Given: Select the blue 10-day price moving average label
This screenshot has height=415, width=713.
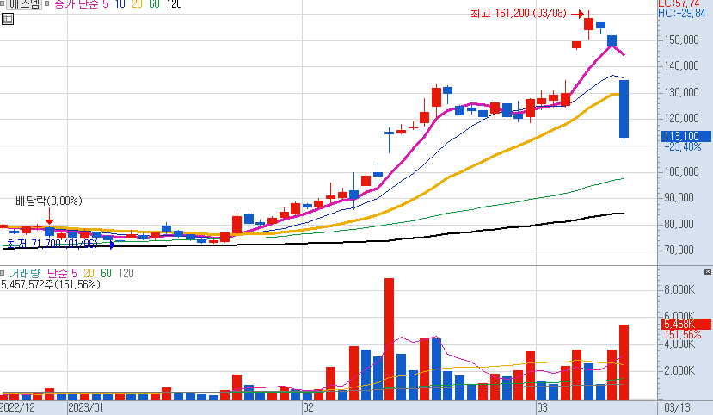Looking at the screenshot, I should (120, 4).
